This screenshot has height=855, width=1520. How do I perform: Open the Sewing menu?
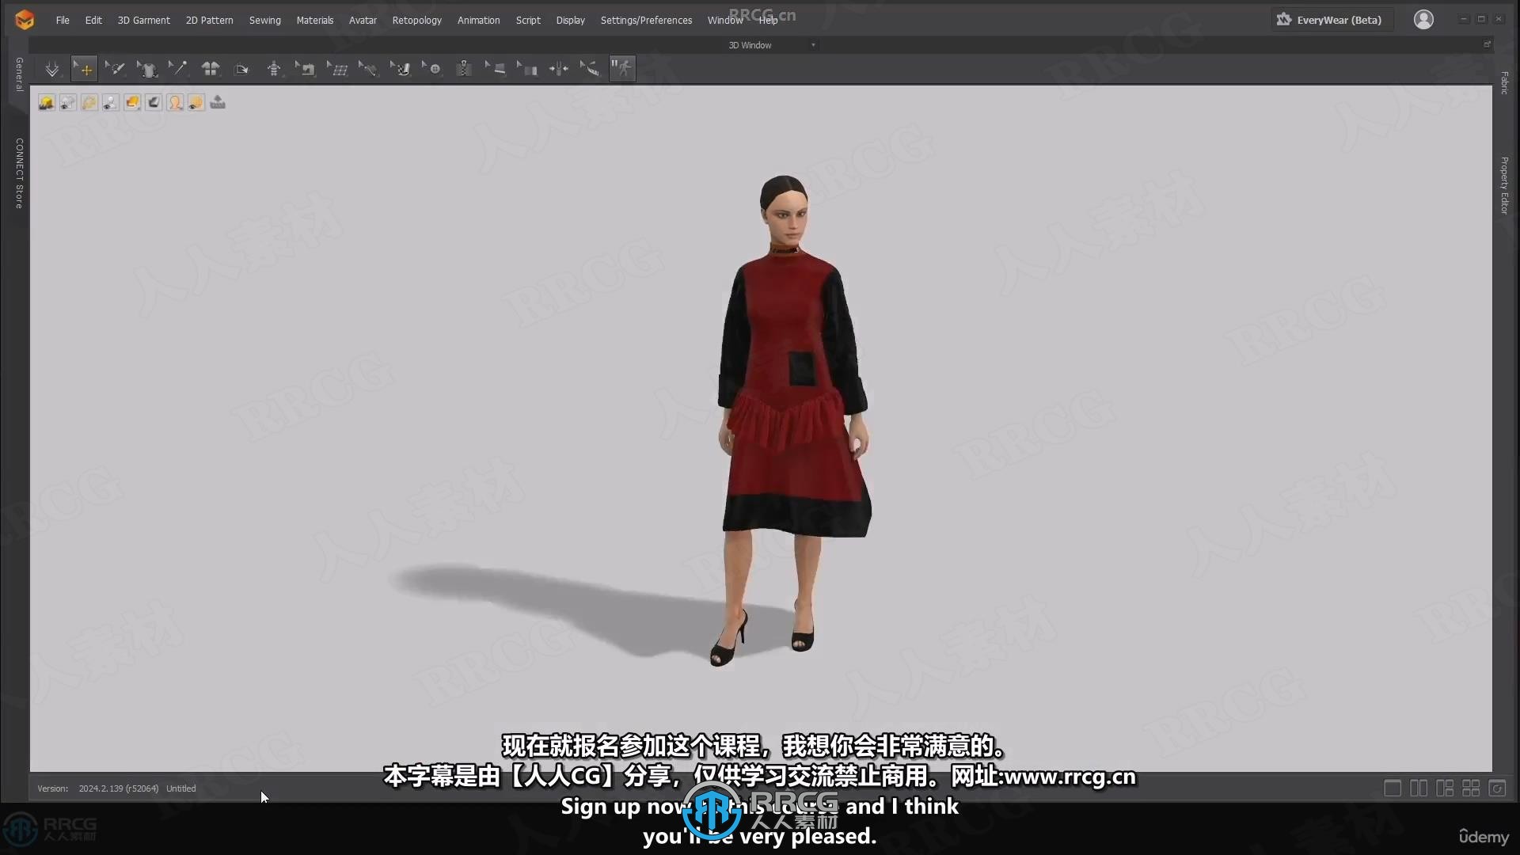[x=264, y=20]
